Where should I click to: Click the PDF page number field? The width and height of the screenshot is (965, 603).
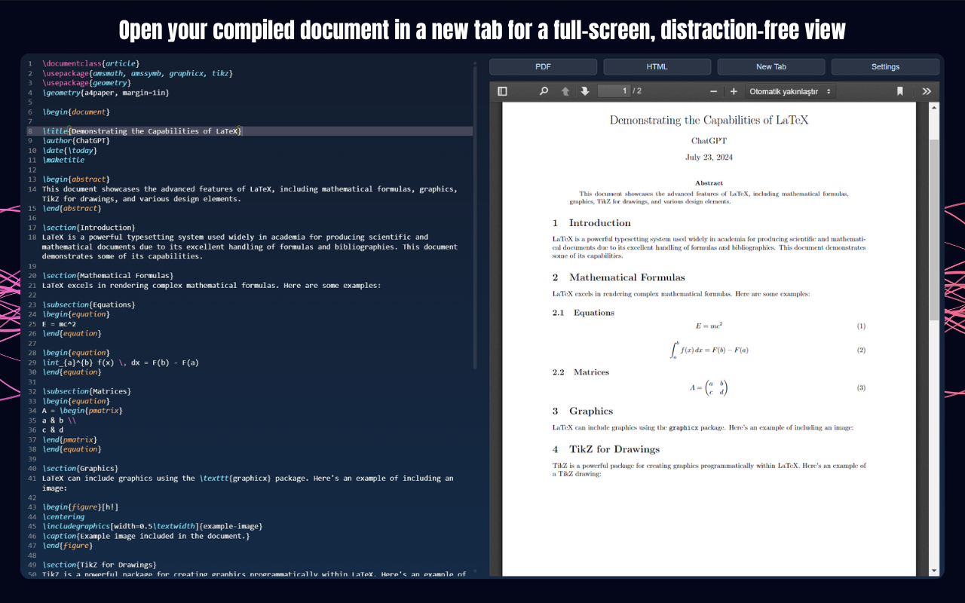(x=614, y=91)
